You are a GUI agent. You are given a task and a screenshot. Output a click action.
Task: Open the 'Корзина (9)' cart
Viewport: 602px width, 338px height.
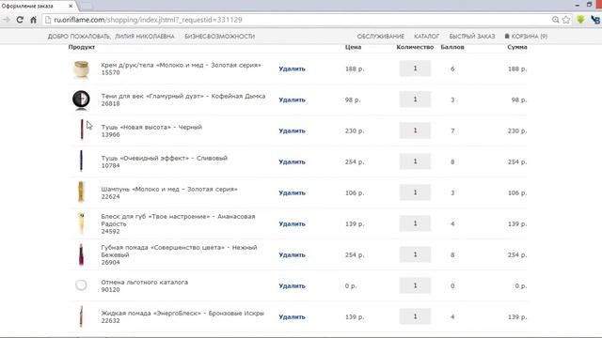tap(526, 37)
